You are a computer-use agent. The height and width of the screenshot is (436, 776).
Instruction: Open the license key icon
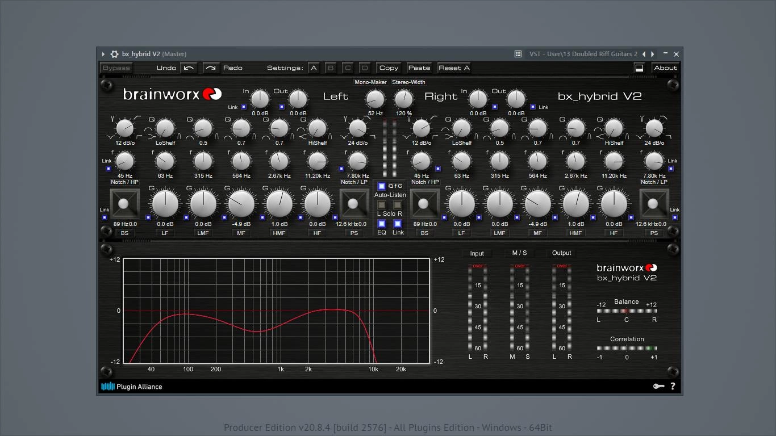[x=658, y=387]
